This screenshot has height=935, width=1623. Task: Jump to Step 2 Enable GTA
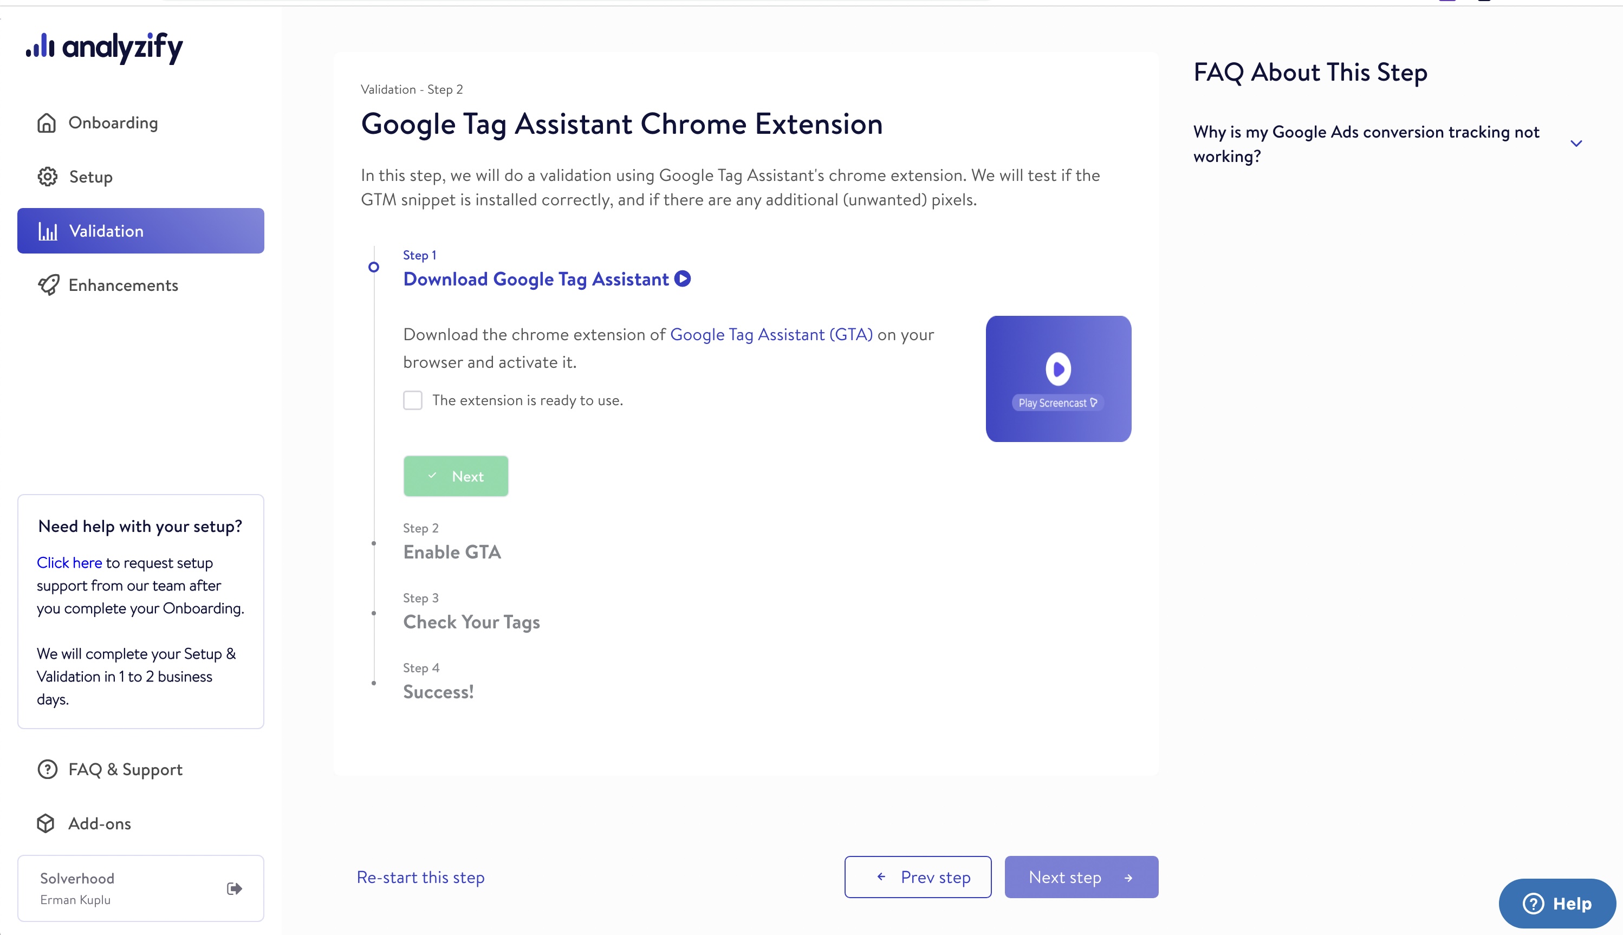click(x=451, y=551)
